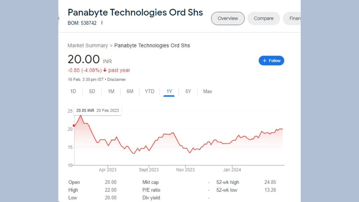359x202 pixels.
Task: Open the Financials section
Action: (x=294, y=18)
